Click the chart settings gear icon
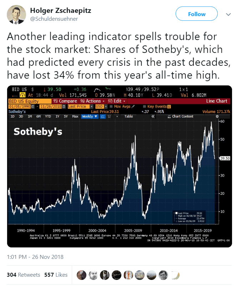 (217, 116)
